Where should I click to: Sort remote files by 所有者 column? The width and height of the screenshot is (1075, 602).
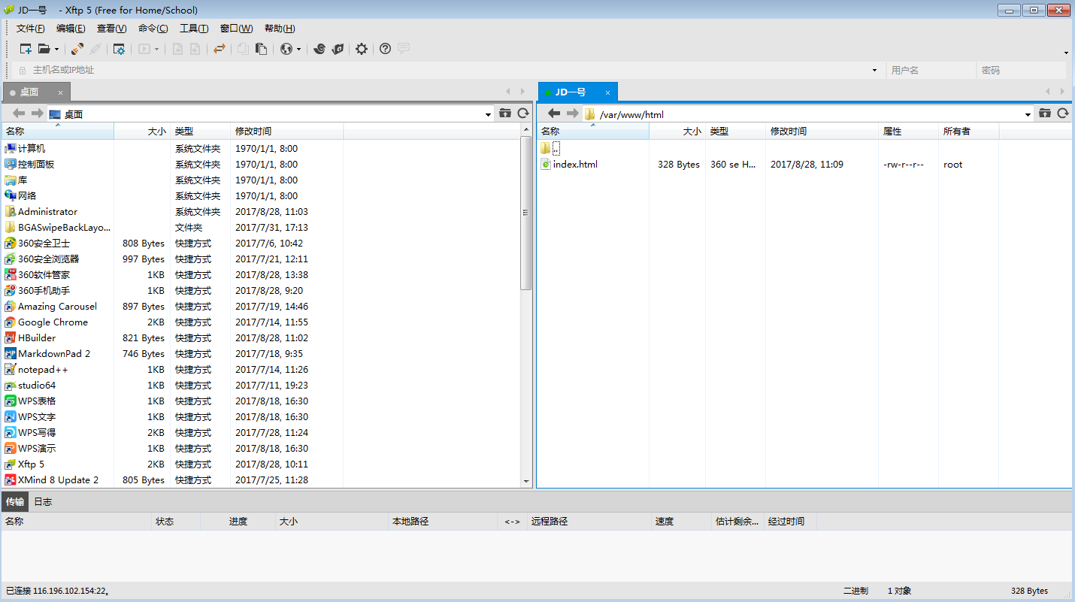pyautogui.click(x=969, y=131)
